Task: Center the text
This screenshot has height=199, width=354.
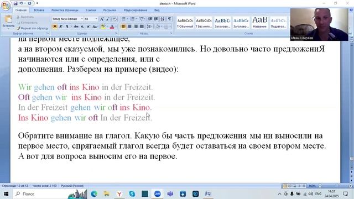Action: (129, 27)
